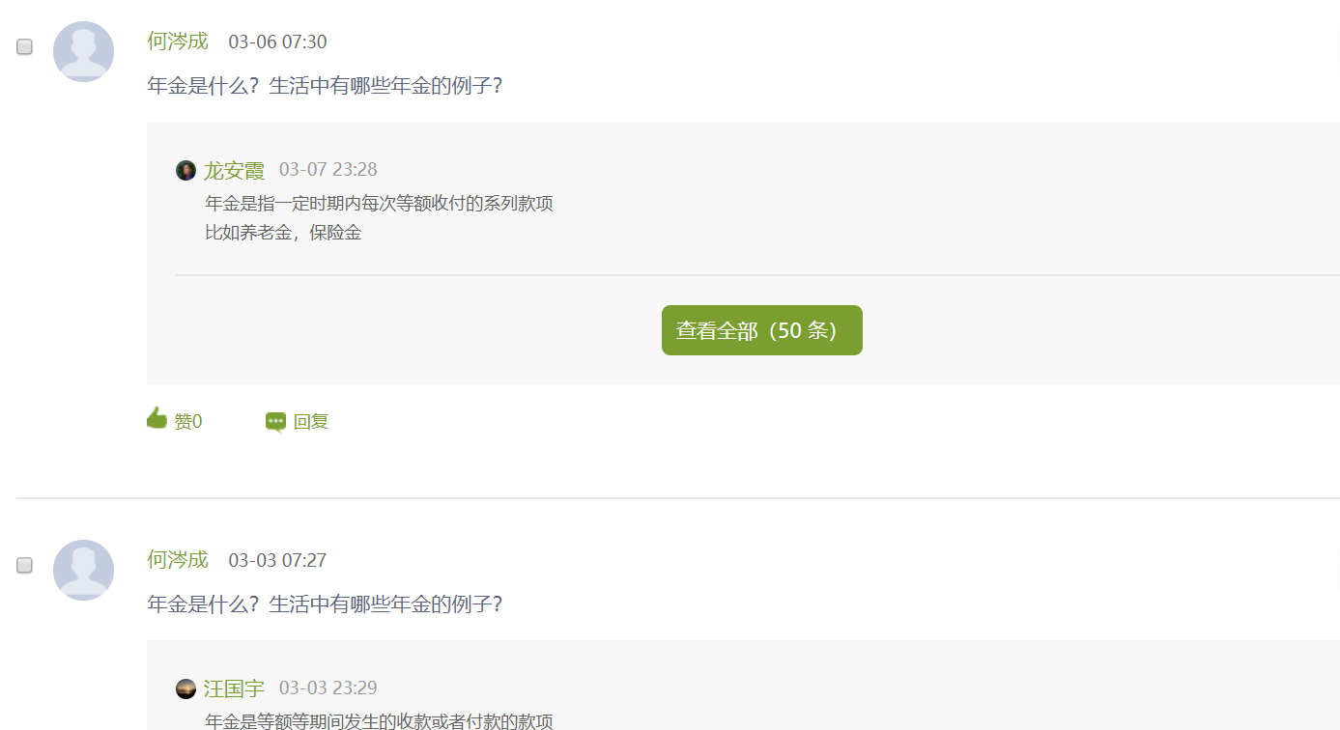Expand all replies with 查看全部 (50 条)
This screenshot has height=730, width=1340.
pos(762,330)
